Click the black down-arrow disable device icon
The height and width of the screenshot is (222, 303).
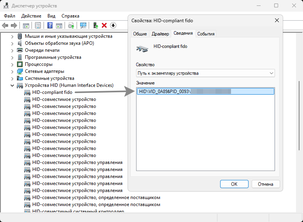(113, 25)
